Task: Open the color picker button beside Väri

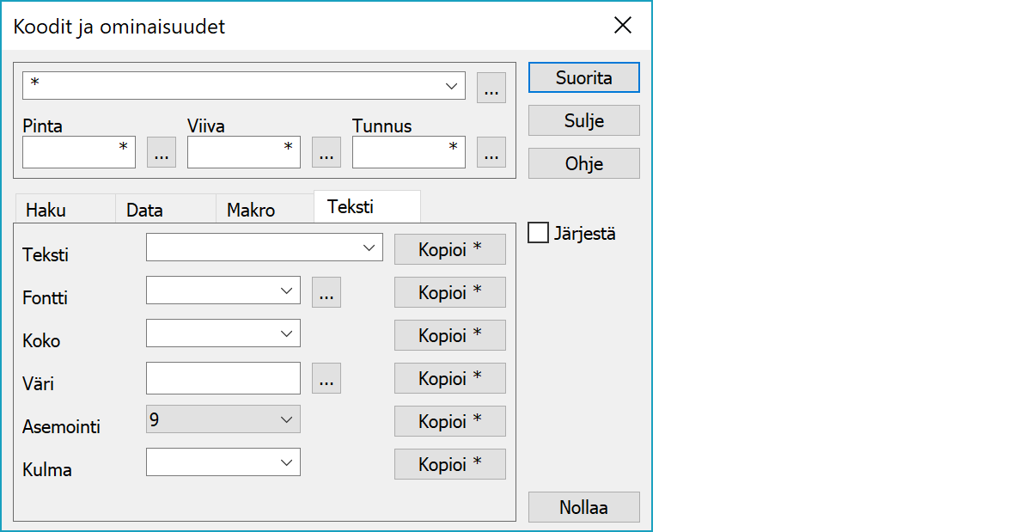Action: click(326, 378)
